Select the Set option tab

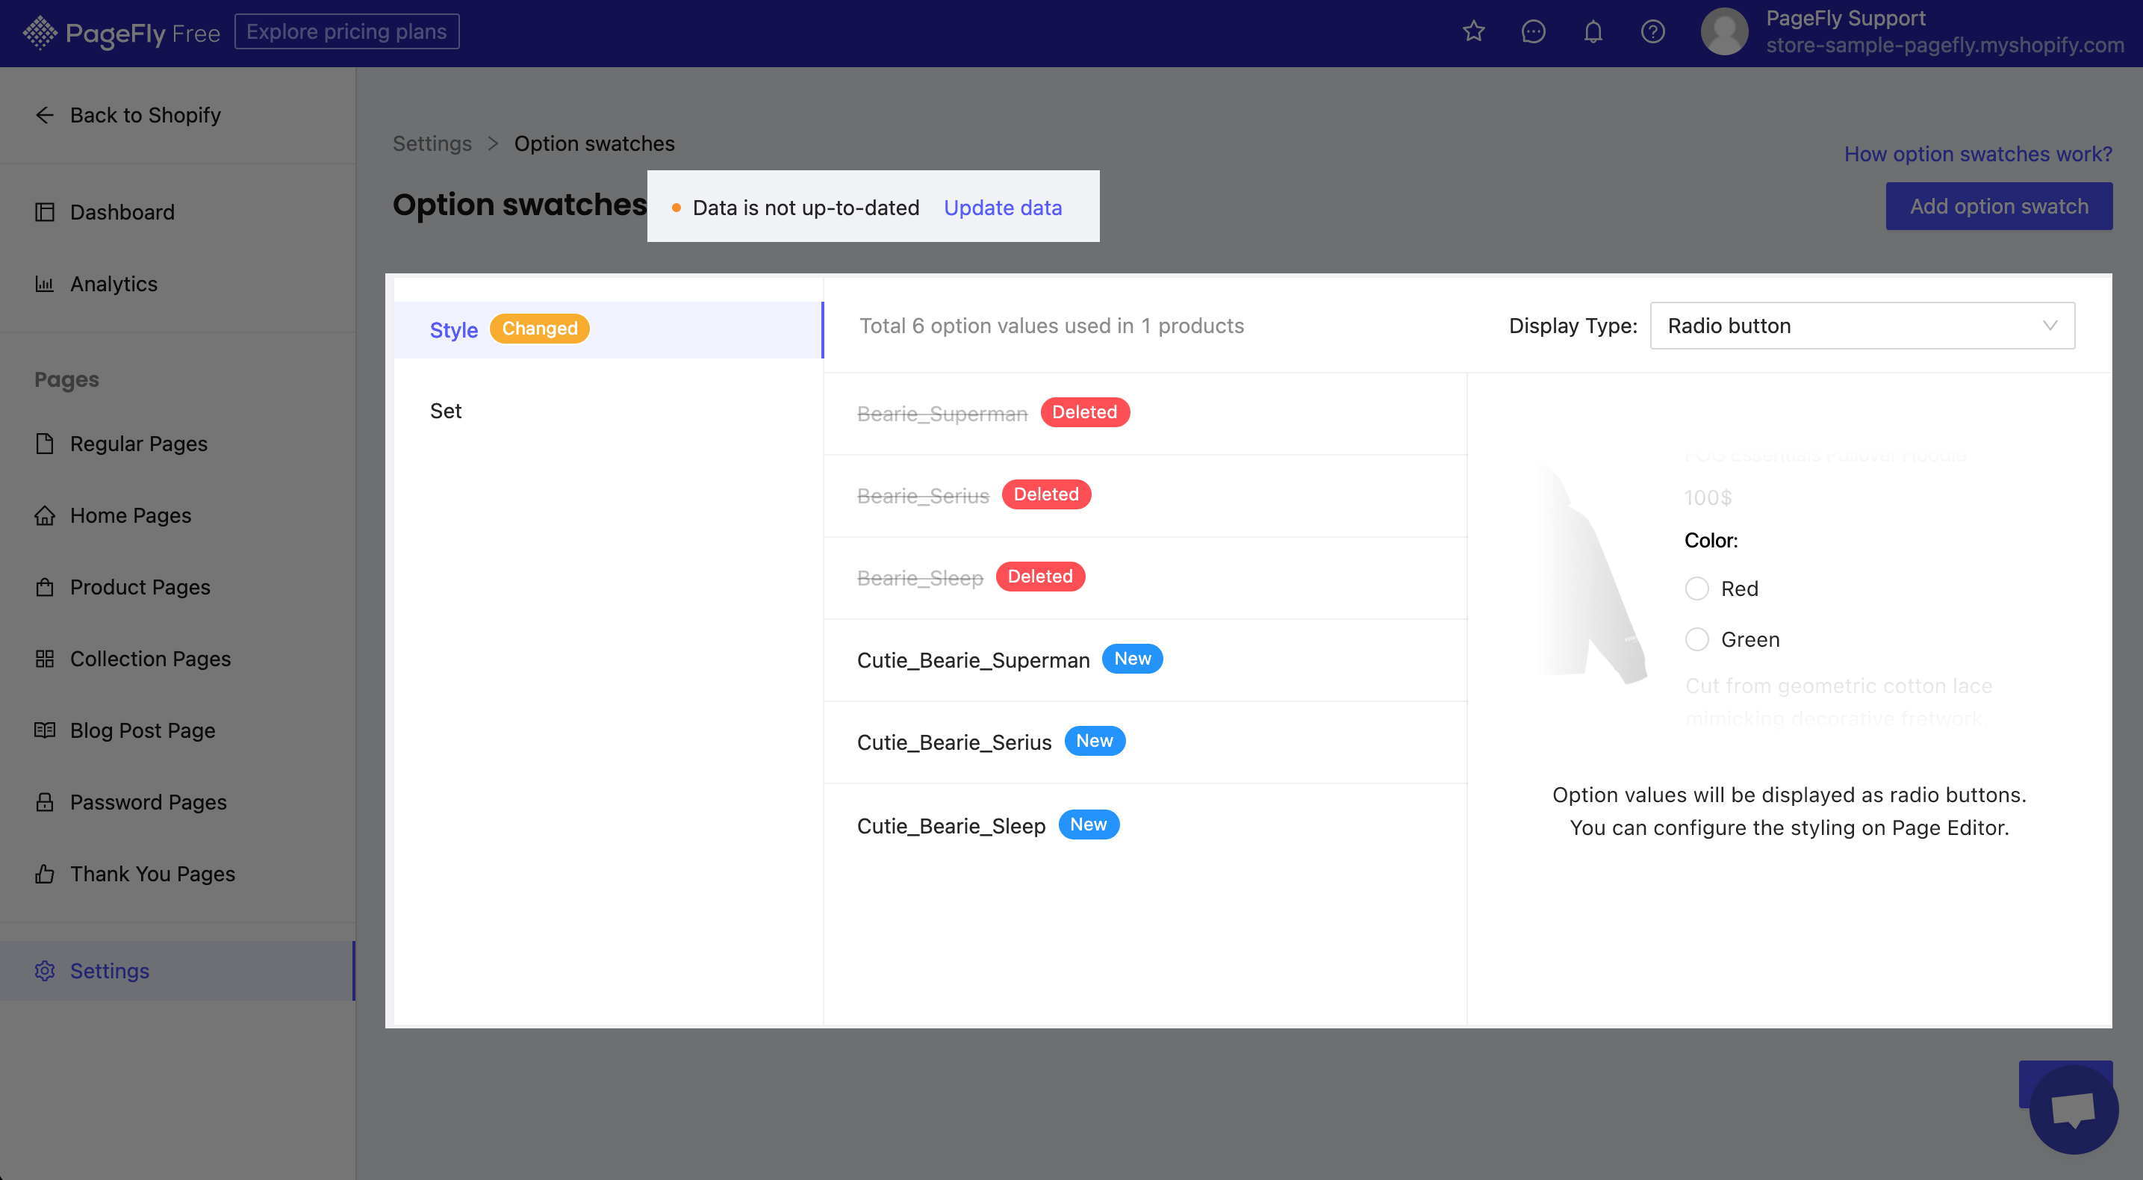[608, 411]
